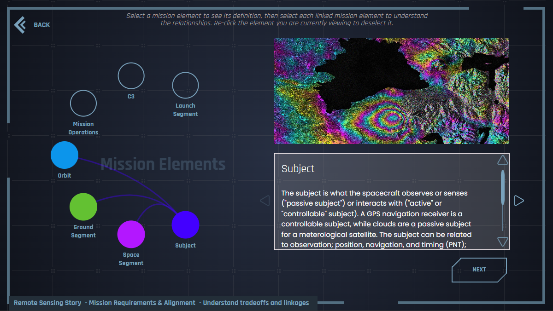
Task: Go to next slide with right triangle arrow
Action: coord(519,201)
